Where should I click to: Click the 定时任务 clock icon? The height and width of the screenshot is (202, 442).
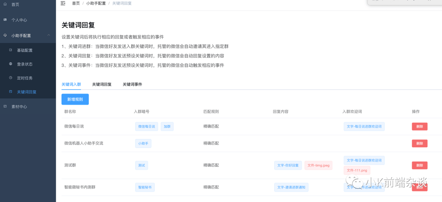point(11,78)
